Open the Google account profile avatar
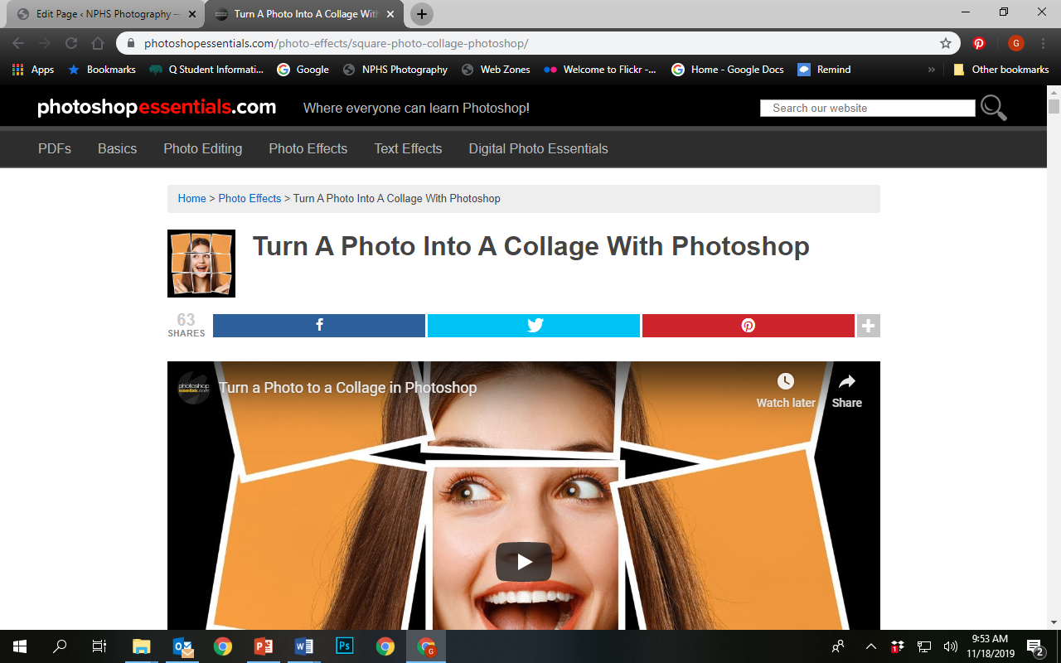This screenshot has width=1061, height=663. tap(1016, 43)
